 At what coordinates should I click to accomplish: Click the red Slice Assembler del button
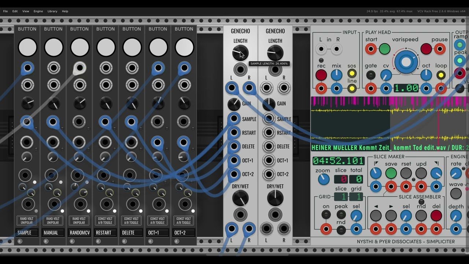(436, 216)
